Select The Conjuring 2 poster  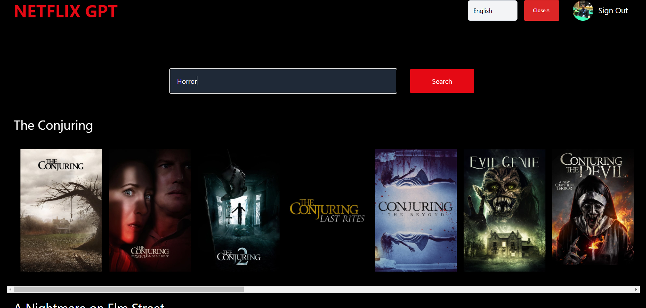239,210
